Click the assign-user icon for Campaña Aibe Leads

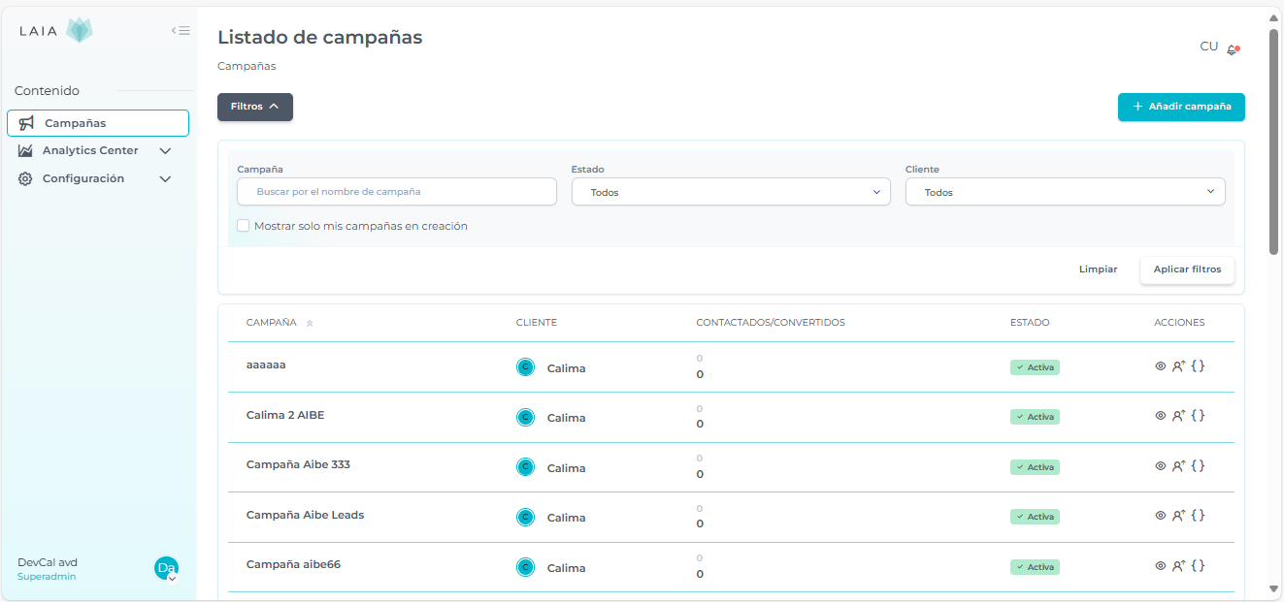[x=1178, y=516]
